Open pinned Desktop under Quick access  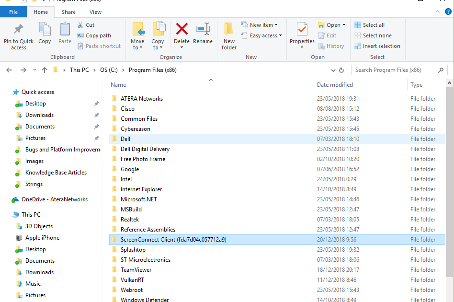[35, 104]
